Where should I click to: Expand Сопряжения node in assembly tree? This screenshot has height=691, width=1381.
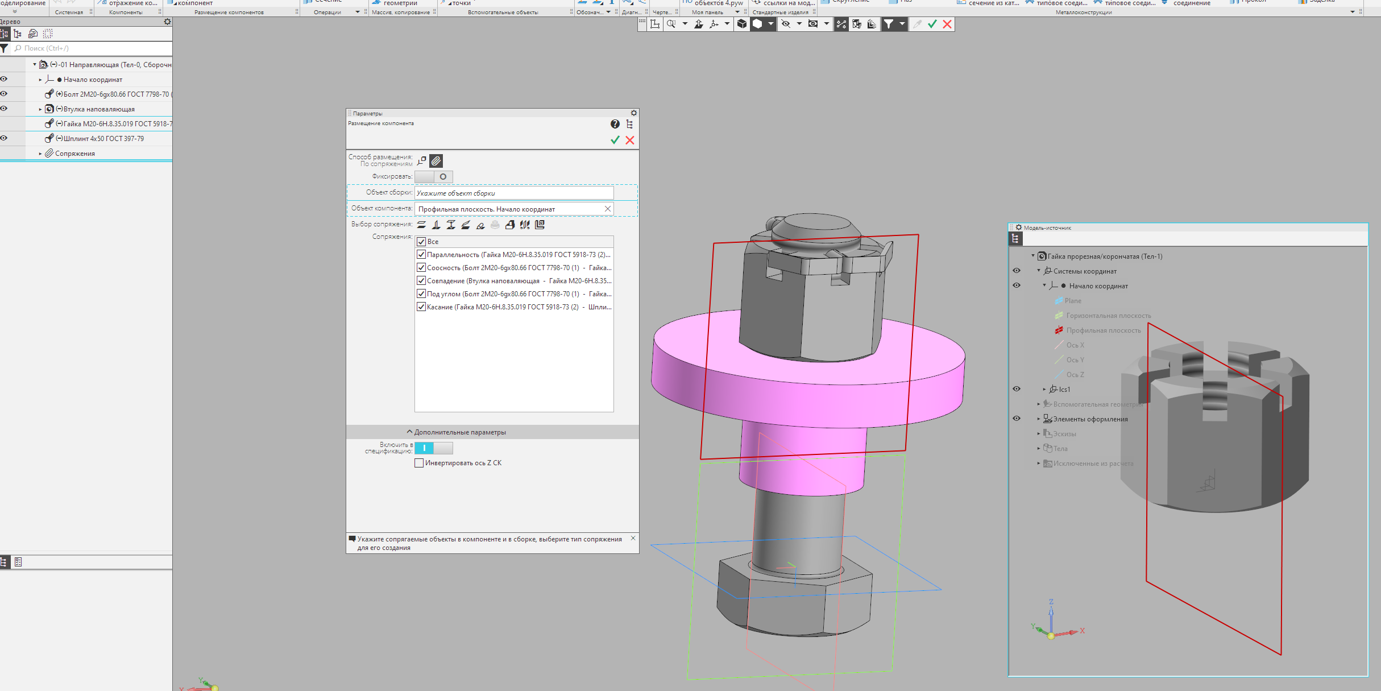(40, 154)
